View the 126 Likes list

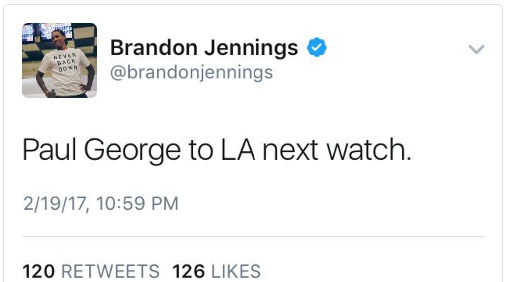pos(216,271)
